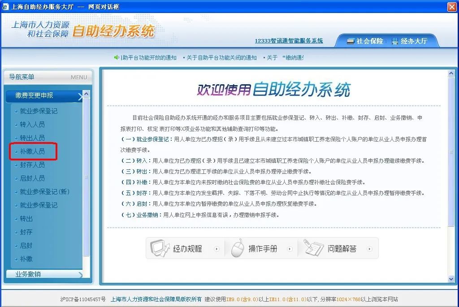The width and height of the screenshot is (459, 307).
Task: Click the 社会保险 tab icon
Action: point(351,41)
